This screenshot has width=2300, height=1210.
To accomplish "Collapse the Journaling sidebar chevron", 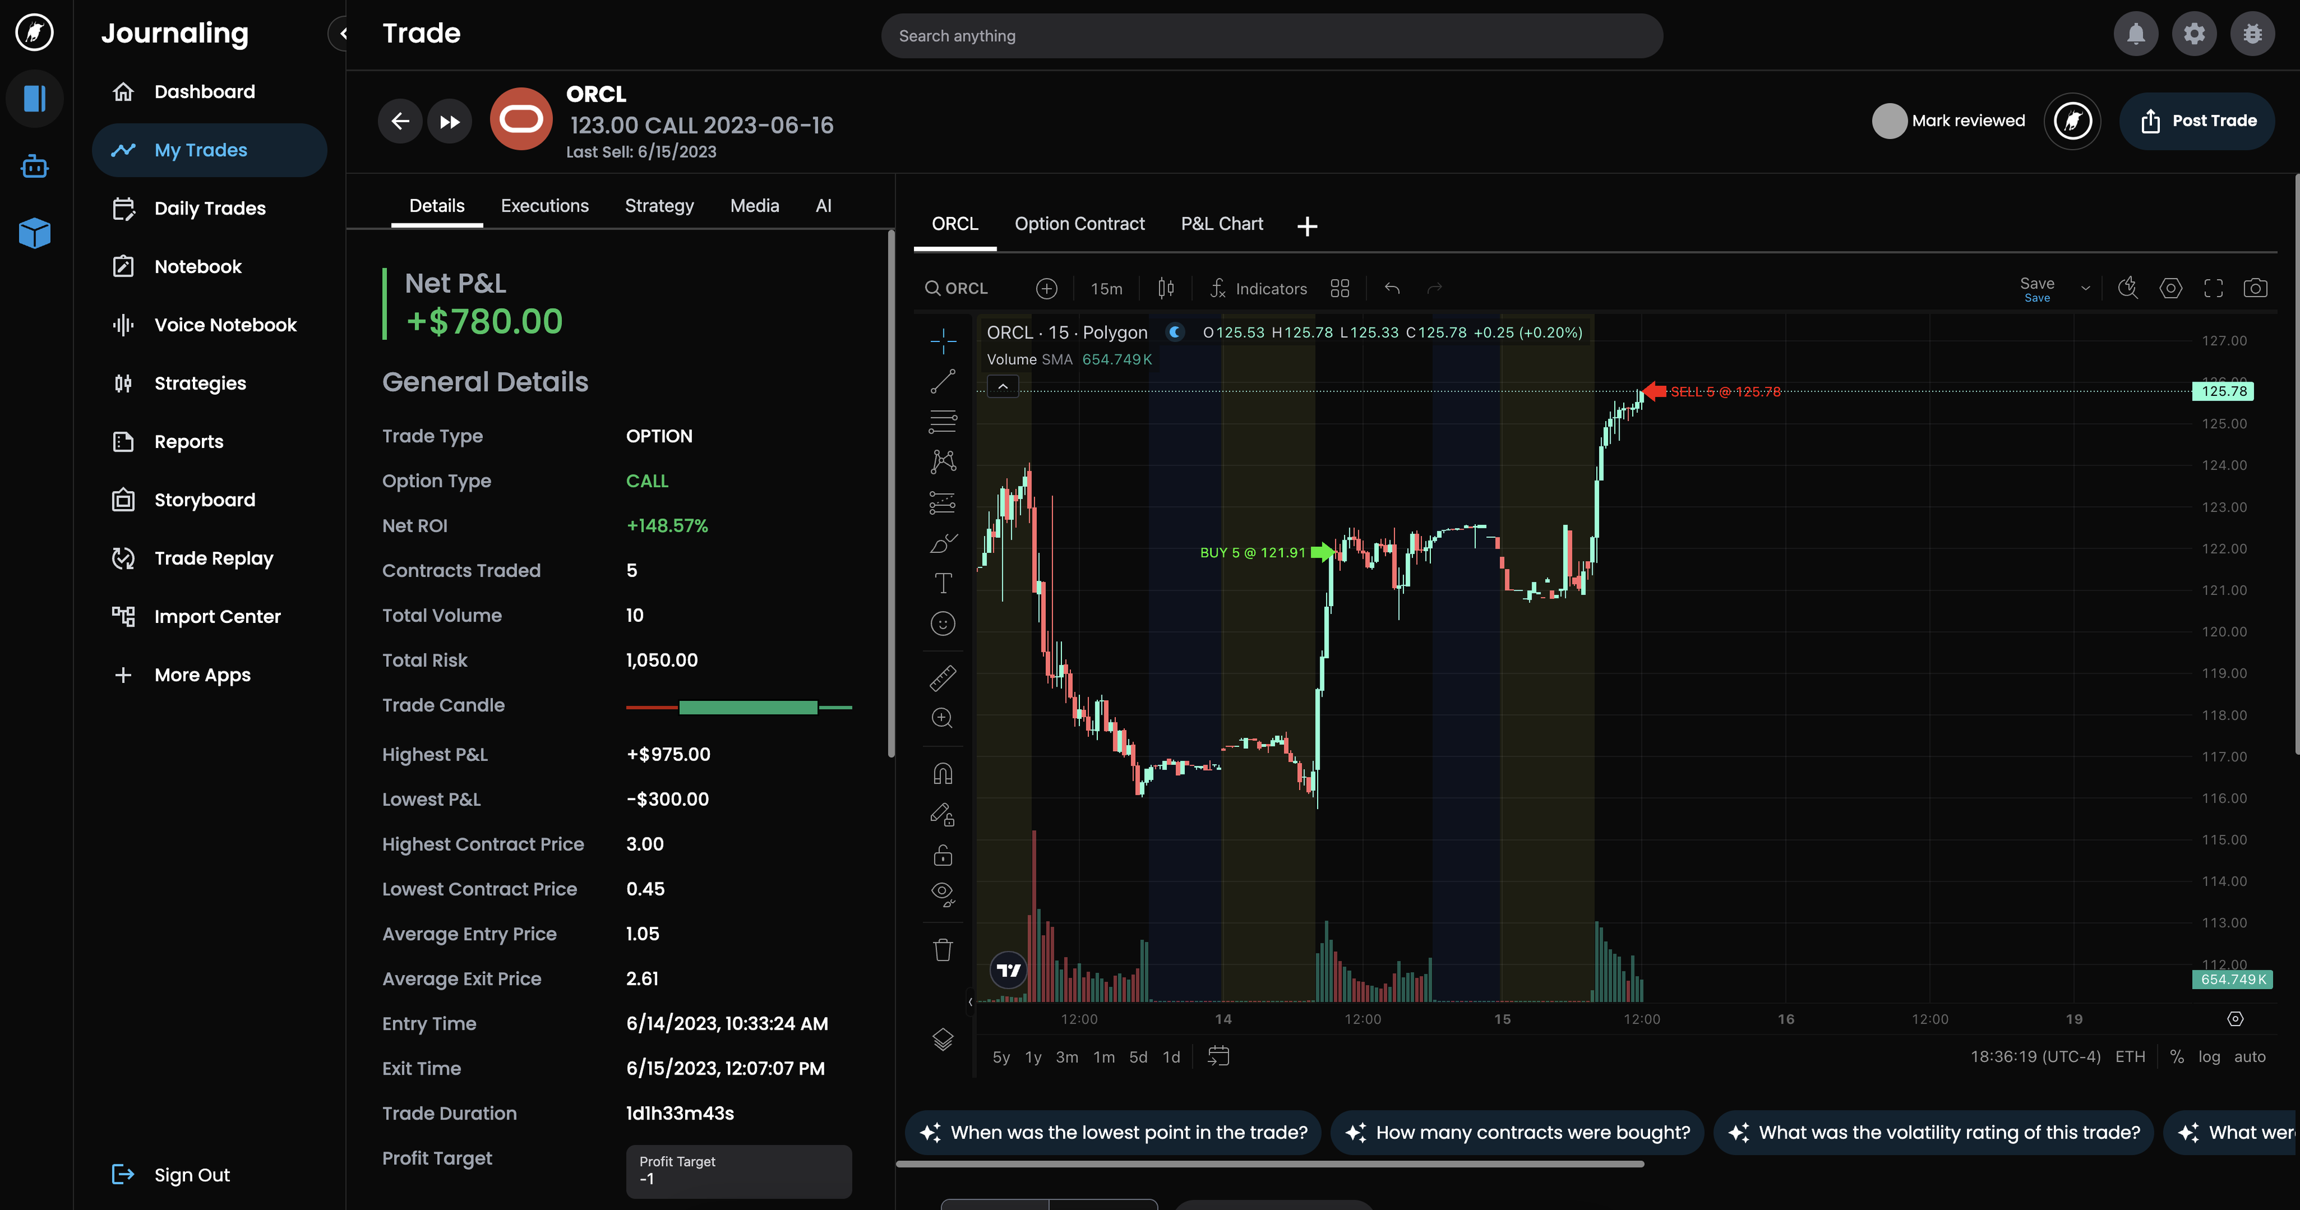I will pos(342,34).
